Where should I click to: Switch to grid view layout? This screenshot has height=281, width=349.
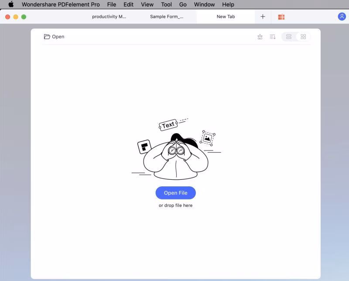point(303,37)
